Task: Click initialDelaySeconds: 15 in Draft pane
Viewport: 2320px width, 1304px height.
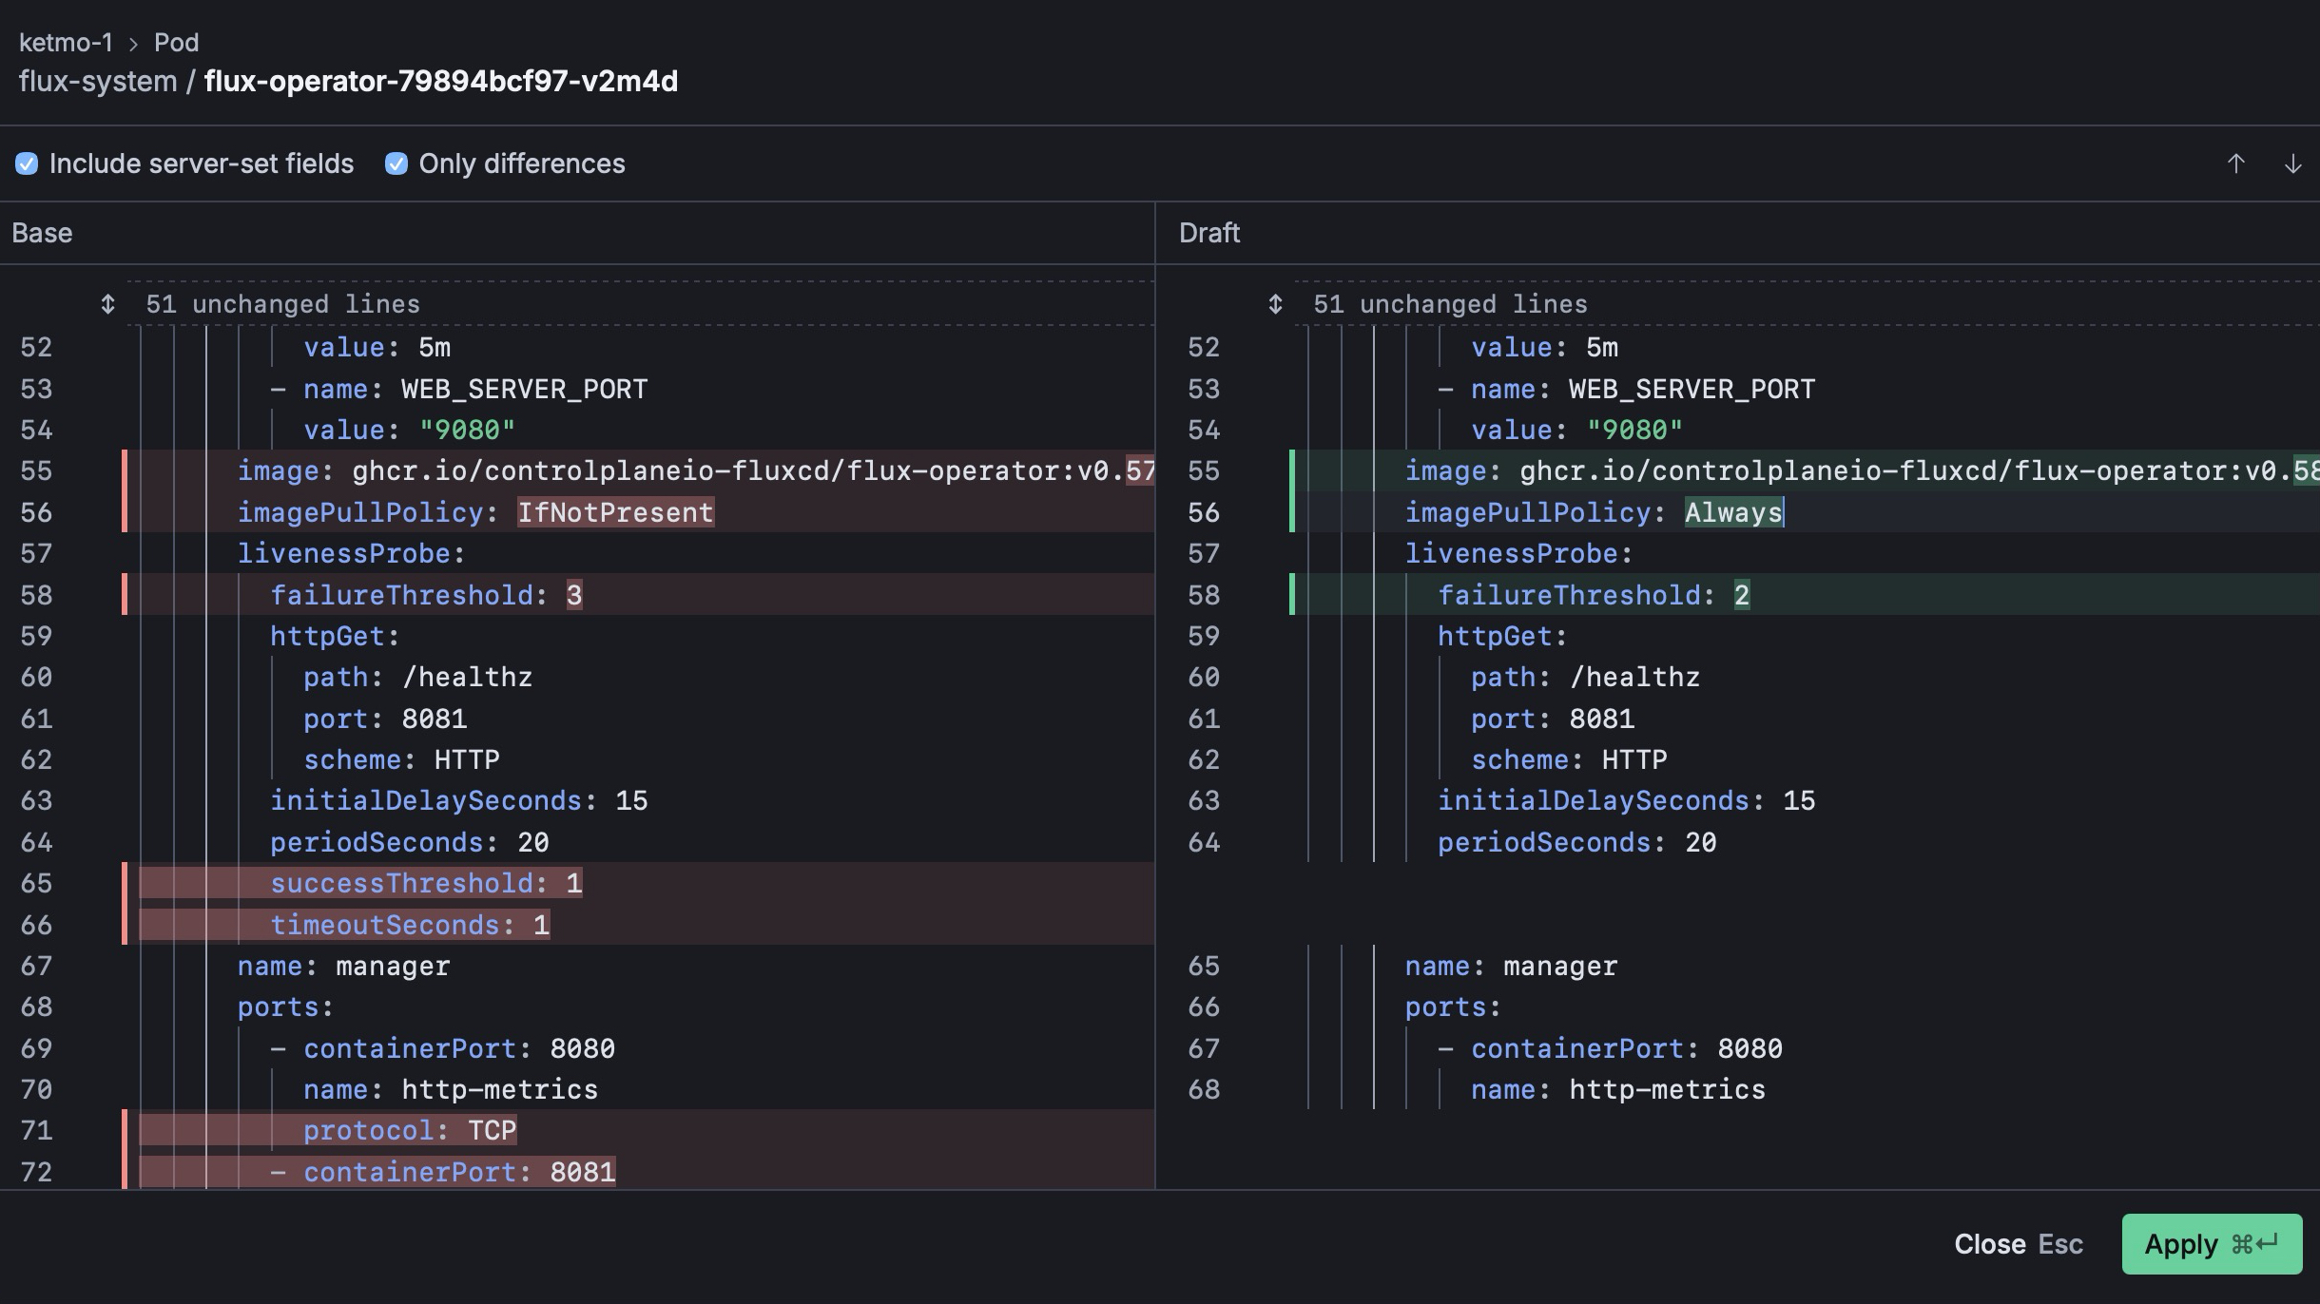Action: pyautogui.click(x=1626, y=800)
